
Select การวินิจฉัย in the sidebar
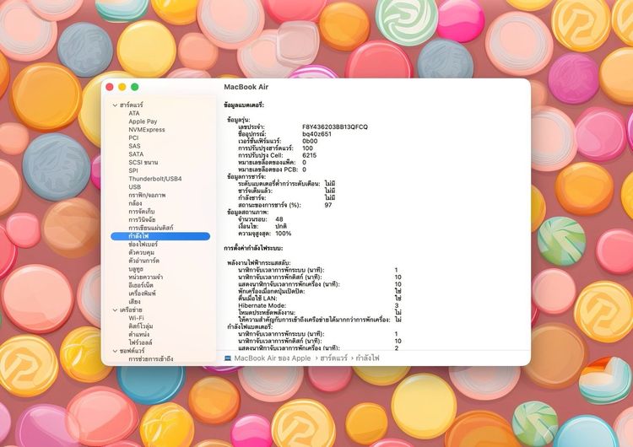[142, 220]
